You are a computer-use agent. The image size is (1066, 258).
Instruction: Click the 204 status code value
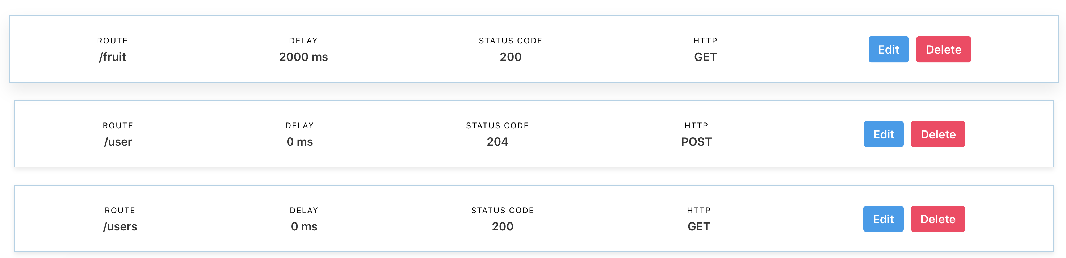(x=498, y=142)
